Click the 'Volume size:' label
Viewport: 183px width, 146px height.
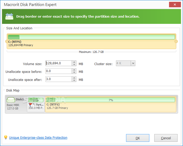coord(32,64)
